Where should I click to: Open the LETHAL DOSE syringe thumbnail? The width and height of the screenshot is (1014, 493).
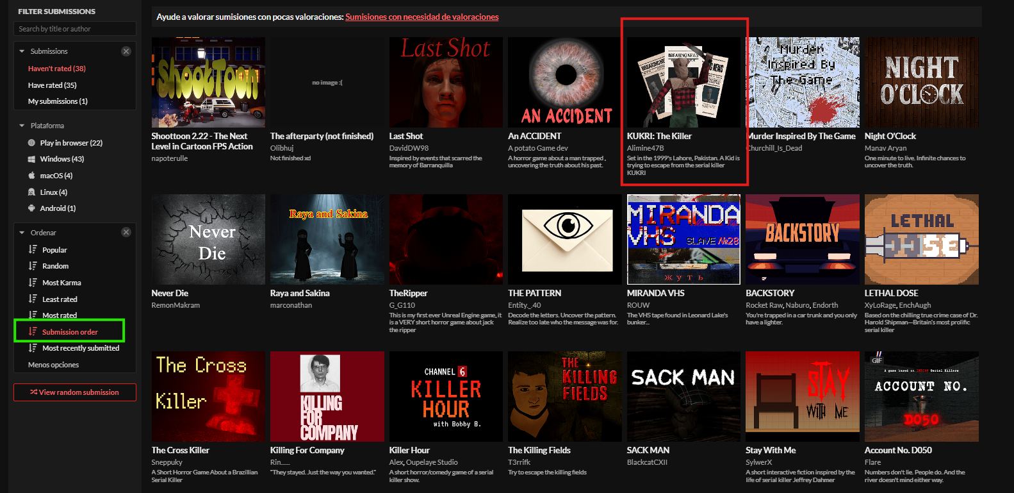[922, 239]
